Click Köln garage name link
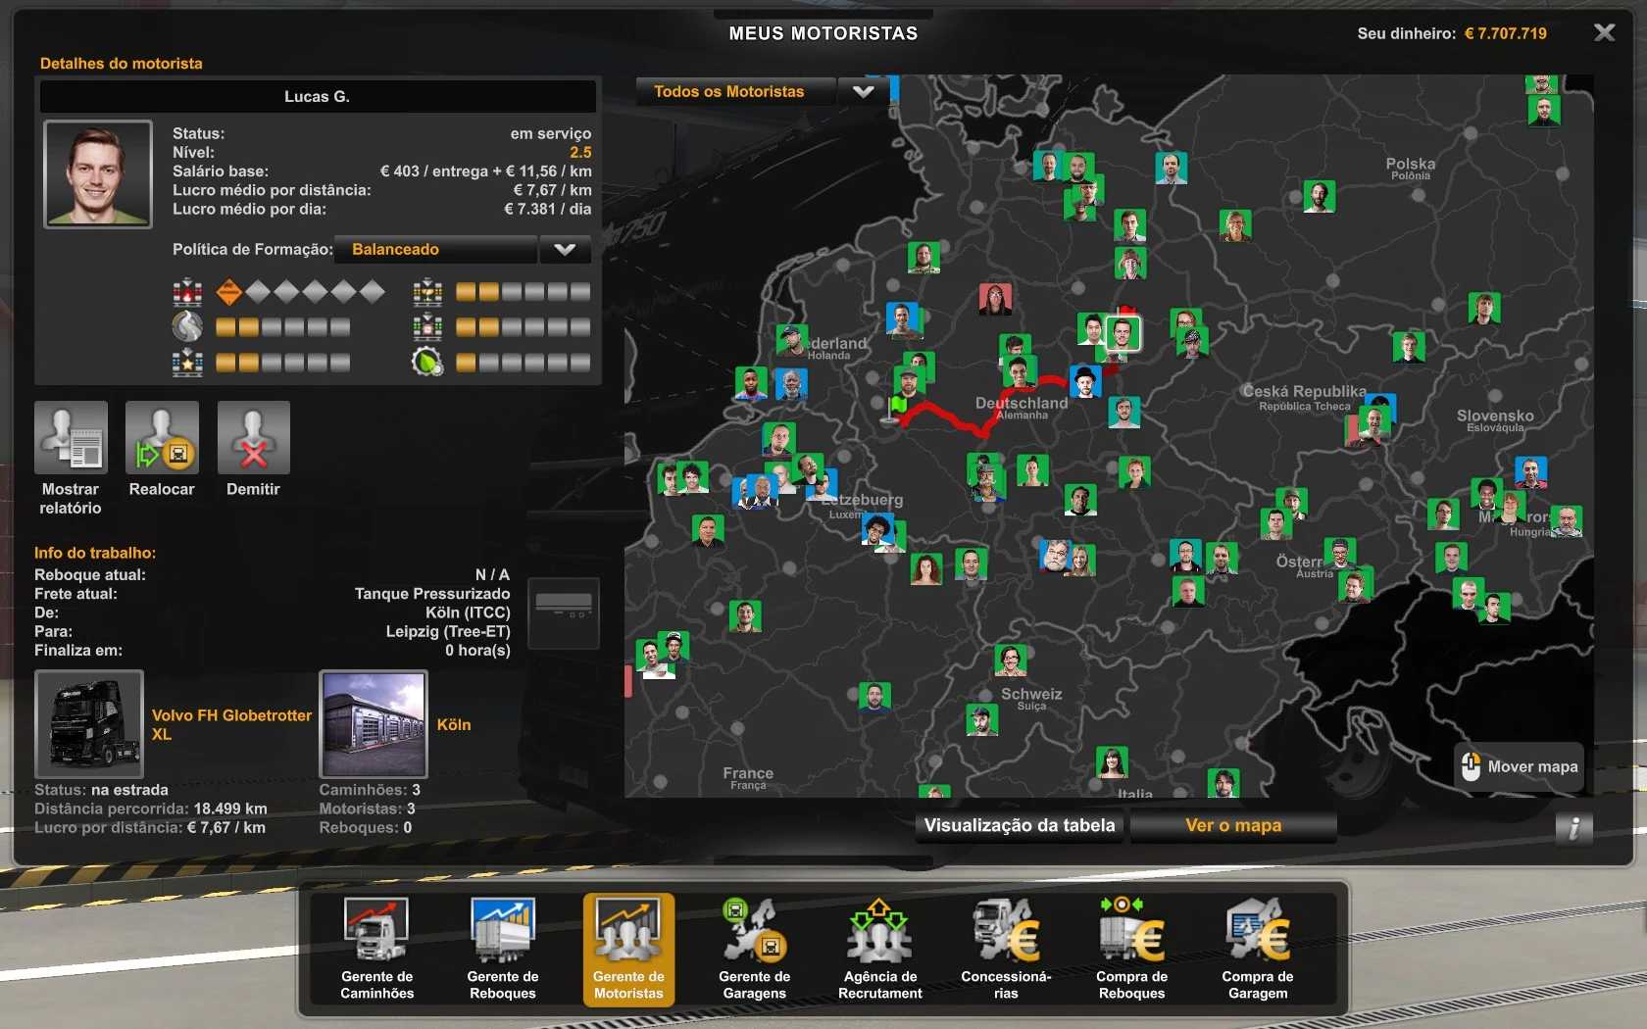The width and height of the screenshot is (1647, 1029). pyautogui.click(x=454, y=724)
